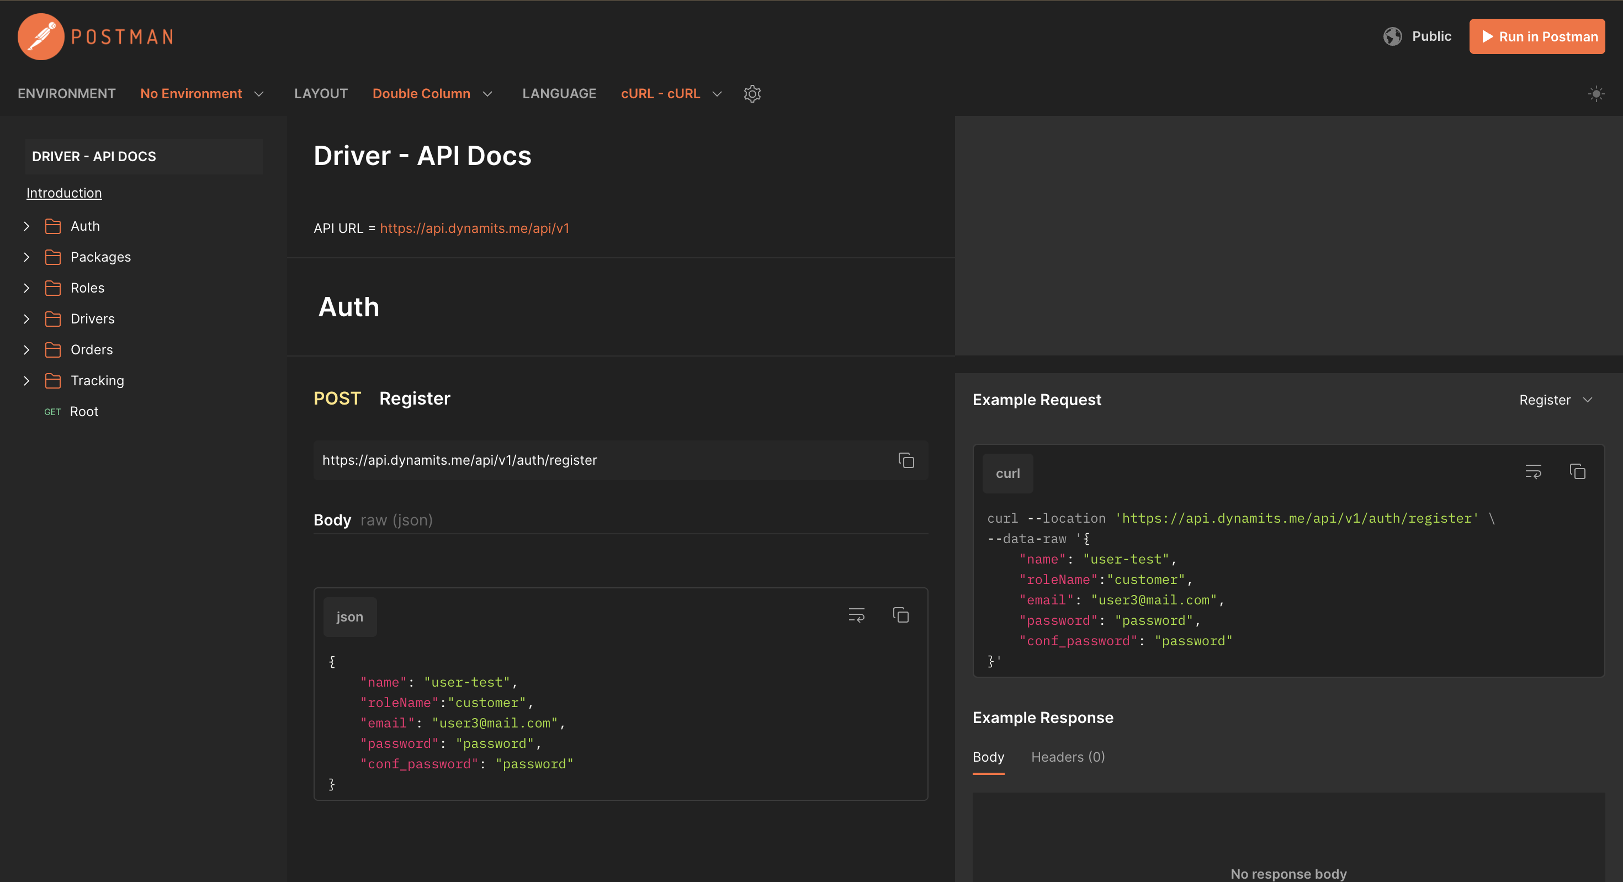Select the GET Root request in sidebar
The width and height of the screenshot is (1623, 882).
[84, 411]
